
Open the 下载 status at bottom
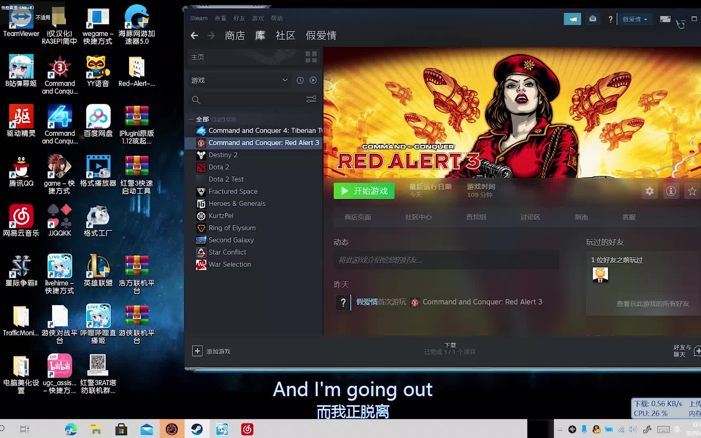tap(450, 348)
